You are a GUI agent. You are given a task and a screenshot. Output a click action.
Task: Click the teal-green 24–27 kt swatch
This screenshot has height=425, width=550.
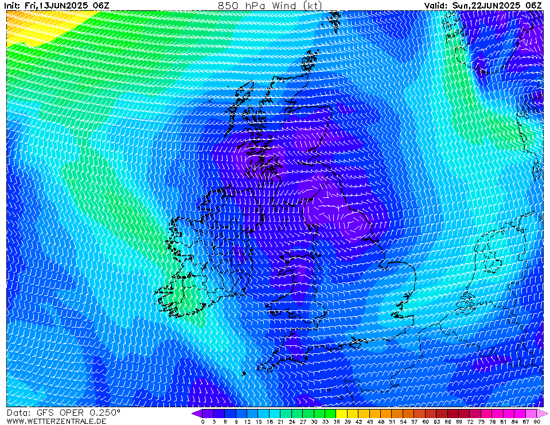[x=298, y=414]
